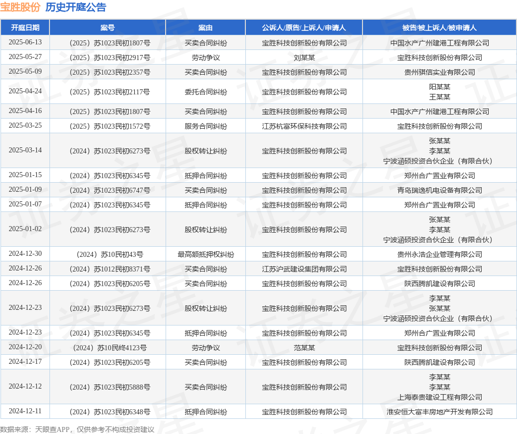The height and width of the screenshot is (434, 517).
Task: Select case number (2024)苏1023民初6747号
Action: click(110, 190)
